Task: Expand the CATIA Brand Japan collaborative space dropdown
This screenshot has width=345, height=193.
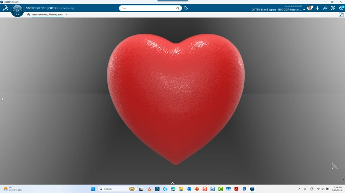Action: (304, 10)
